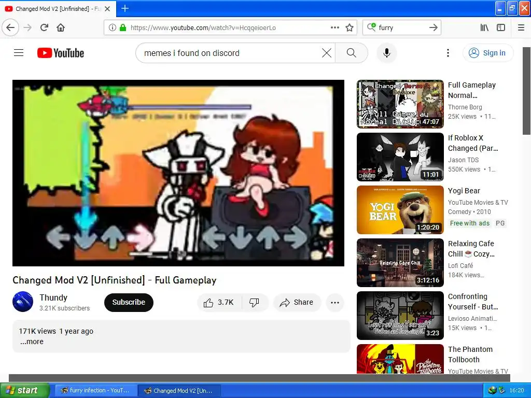
Task: Open Confronting Yourself video thumbnail
Action: (x=400, y=316)
